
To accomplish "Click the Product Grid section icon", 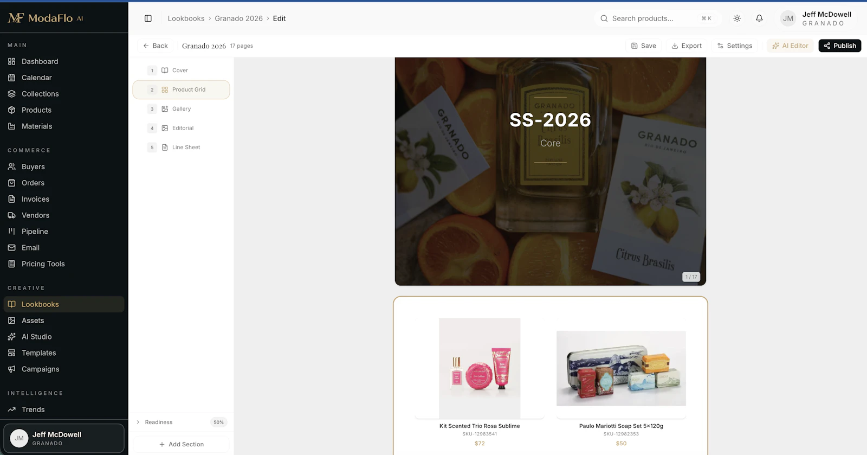I will click(165, 89).
